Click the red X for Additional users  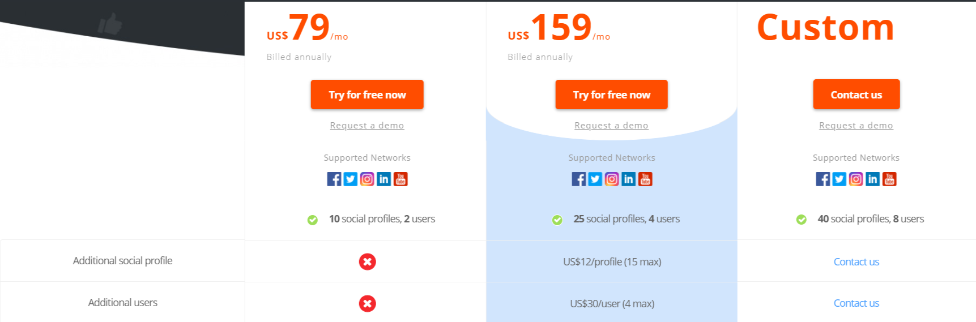click(x=367, y=303)
